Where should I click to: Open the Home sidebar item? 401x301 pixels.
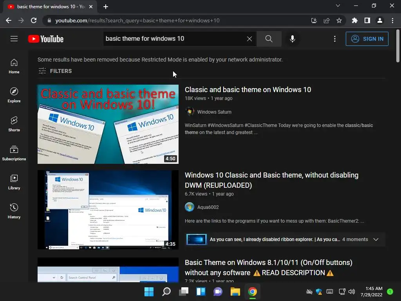14,66
